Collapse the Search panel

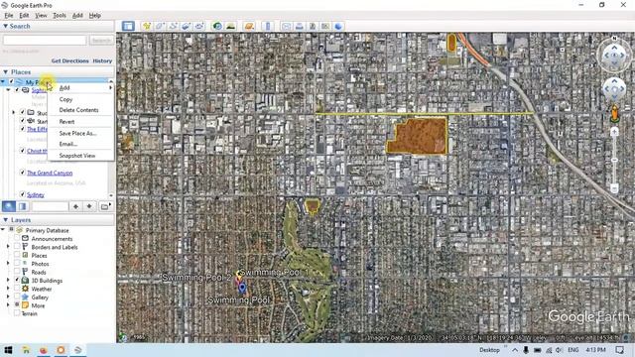6,26
